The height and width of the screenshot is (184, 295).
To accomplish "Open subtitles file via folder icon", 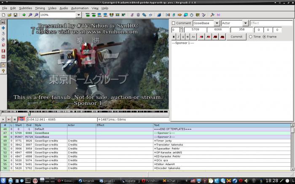I will click(9, 15).
